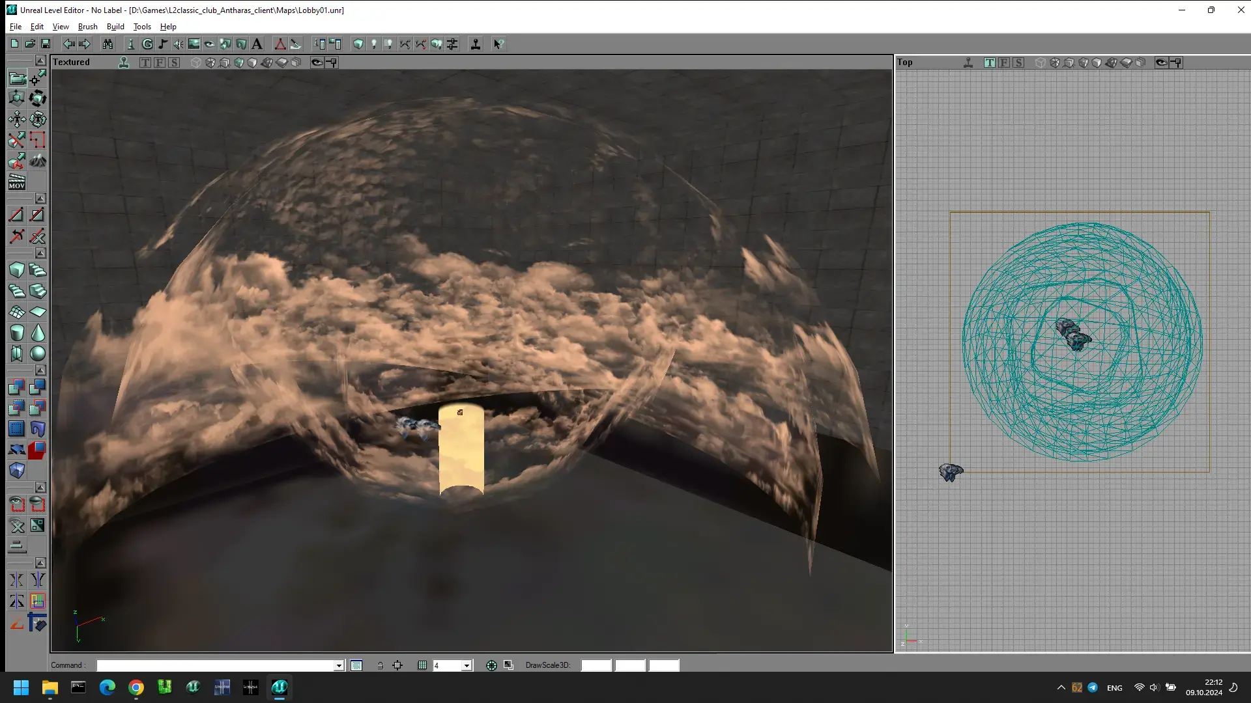This screenshot has width=1251, height=703.
Task: Toggle vertex snap icon in bottom bar
Action: (397, 665)
